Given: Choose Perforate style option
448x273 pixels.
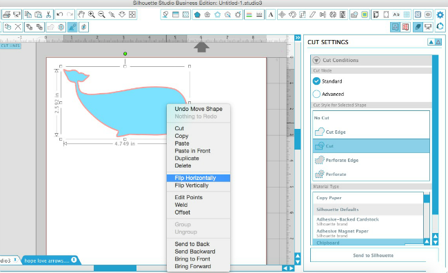Looking at the screenshot, I should coord(371,174).
